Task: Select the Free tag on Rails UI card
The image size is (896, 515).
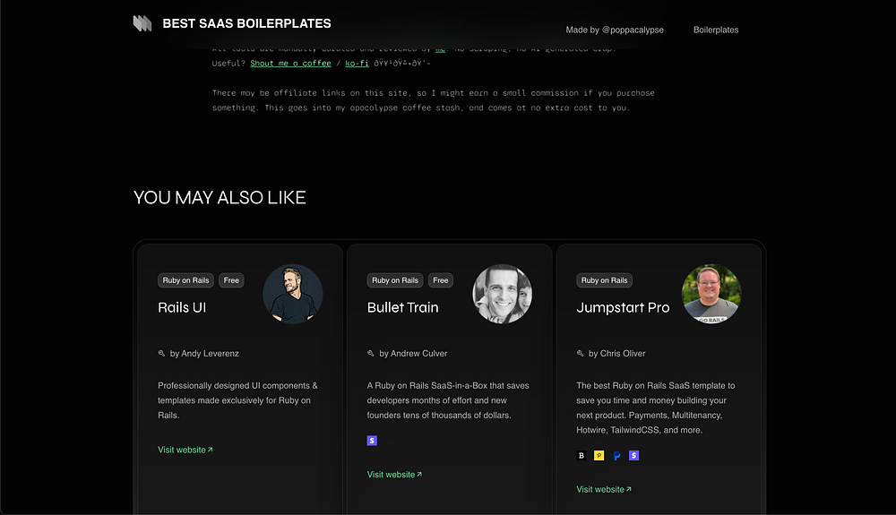Action: 231,280
